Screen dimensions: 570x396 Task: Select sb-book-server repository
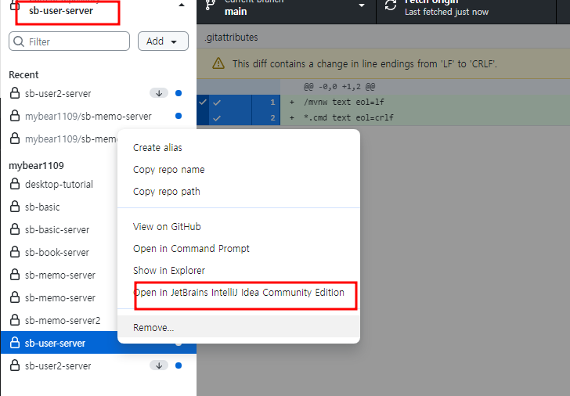[60, 252]
